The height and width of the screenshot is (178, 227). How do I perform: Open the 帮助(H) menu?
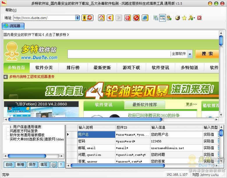(x=11, y=10)
